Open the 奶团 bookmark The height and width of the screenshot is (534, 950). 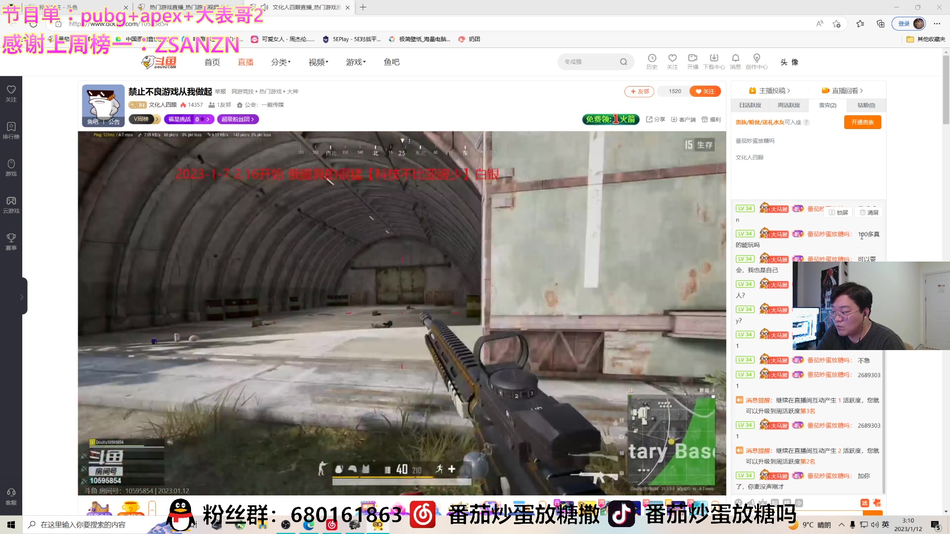[470, 39]
